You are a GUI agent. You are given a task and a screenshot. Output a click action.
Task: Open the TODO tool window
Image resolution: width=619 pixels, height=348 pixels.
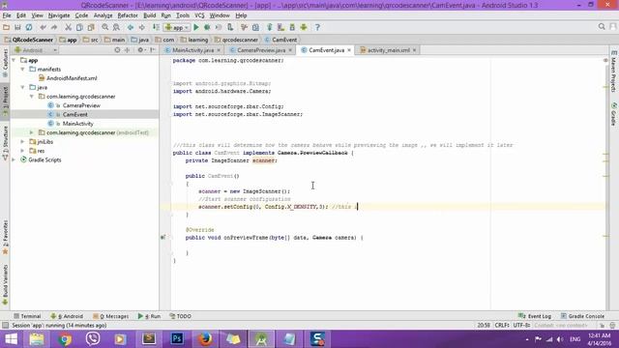coord(181,316)
